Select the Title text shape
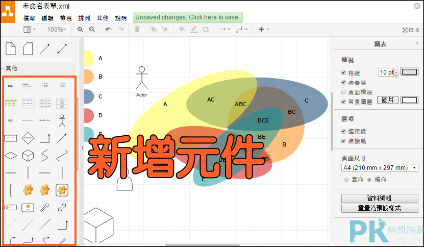Image resolution: width=424 pixels, height=247 pixels. [11, 86]
